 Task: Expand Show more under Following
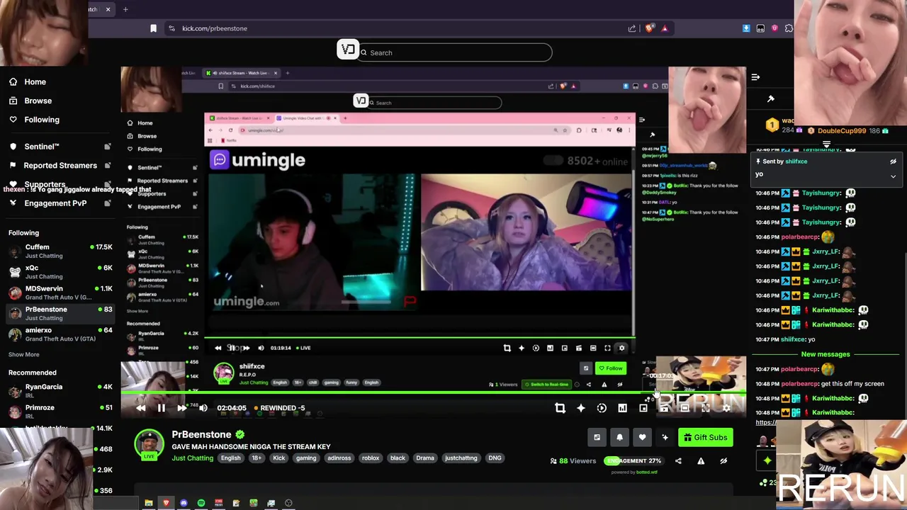click(24, 354)
